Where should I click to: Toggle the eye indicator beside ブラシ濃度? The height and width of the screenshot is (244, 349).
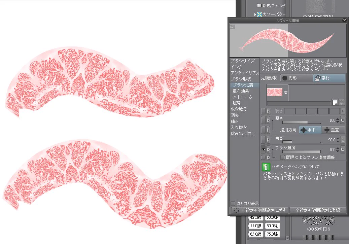pos(264,149)
